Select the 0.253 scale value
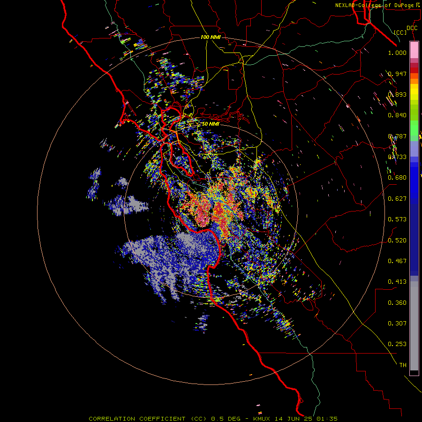Viewport: 422px width, 422px height. [397, 344]
